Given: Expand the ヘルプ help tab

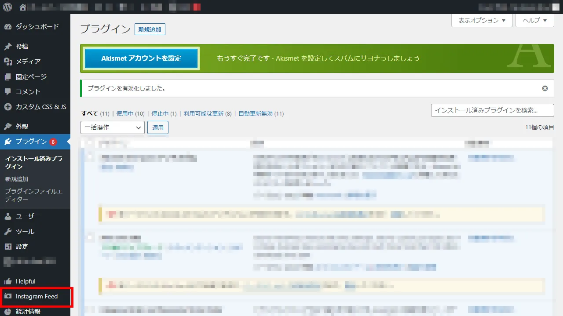Looking at the screenshot, I should point(534,20).
